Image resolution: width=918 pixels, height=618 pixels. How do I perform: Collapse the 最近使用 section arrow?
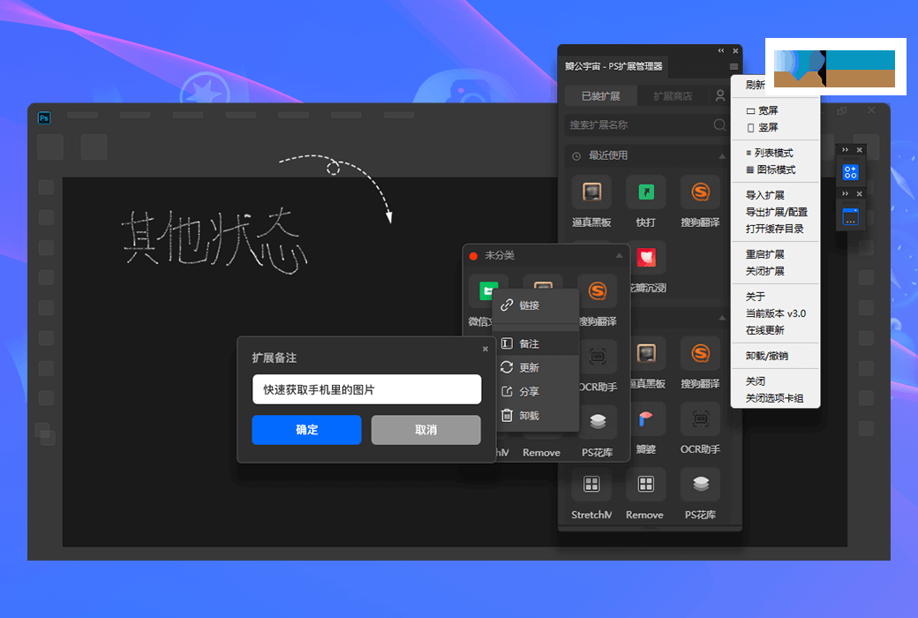pyautogui.click(x=722, y=156)
